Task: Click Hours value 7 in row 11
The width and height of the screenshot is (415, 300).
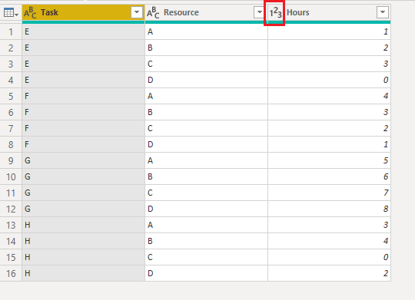Action: [x=329, y=193]
